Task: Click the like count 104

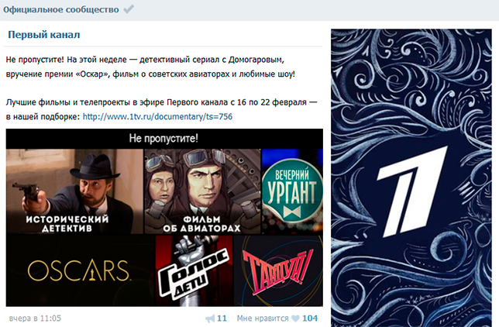Action: pos(310,318)
